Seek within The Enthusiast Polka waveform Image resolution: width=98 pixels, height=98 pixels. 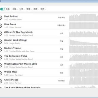click(x=84, y=57)
